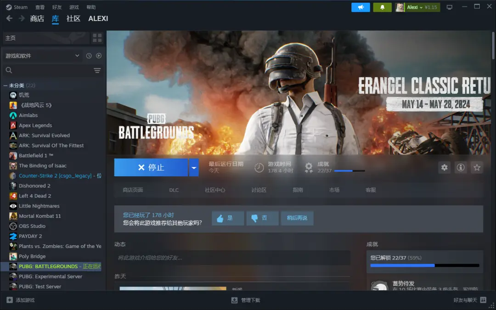This screenshot has height=310, width=496.
Task: Open friends and chat icon
Action: (483, 300)
